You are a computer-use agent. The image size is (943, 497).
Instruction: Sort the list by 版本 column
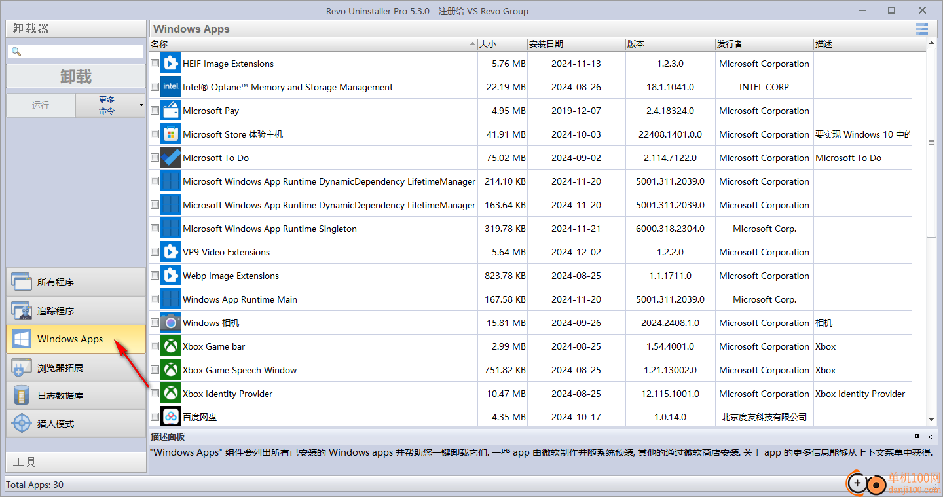670,44
